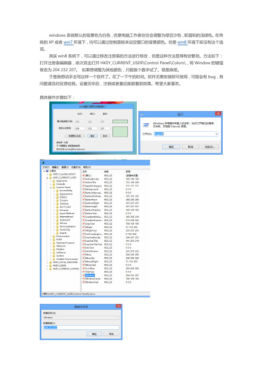Click 取消 in the Run dialog

pos(190,147)
